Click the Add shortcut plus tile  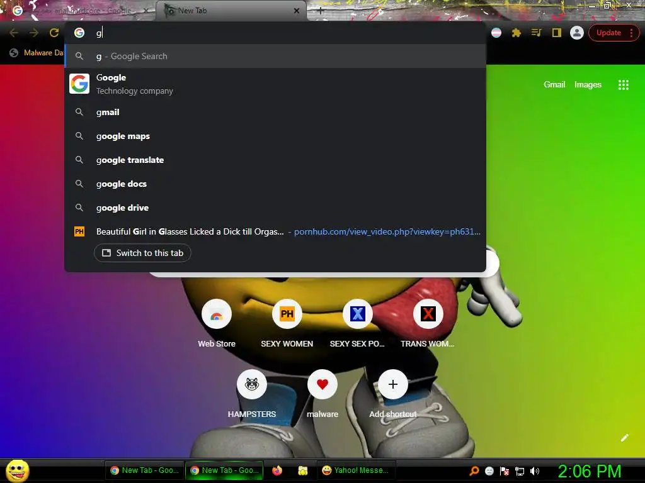[x=393, y=395]
